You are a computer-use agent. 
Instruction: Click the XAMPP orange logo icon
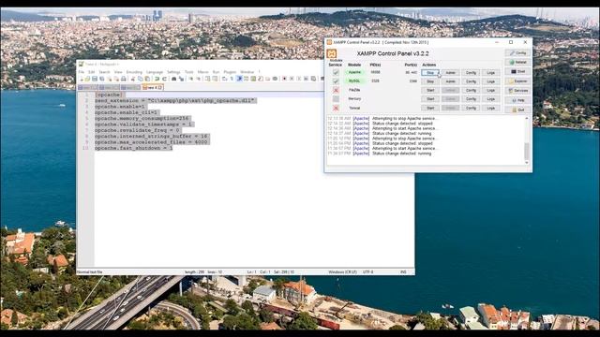click(332, 54)
